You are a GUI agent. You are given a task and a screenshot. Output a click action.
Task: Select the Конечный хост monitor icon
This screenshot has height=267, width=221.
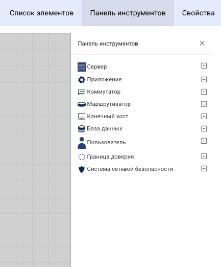pos(82,117)
